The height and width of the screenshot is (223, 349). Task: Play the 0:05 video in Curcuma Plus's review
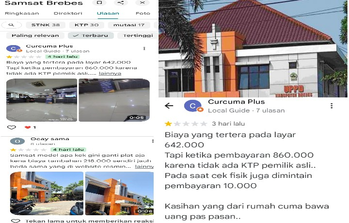114,100
